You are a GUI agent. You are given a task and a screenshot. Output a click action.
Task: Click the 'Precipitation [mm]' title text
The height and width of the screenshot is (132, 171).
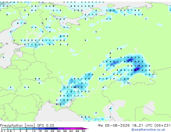18,126
